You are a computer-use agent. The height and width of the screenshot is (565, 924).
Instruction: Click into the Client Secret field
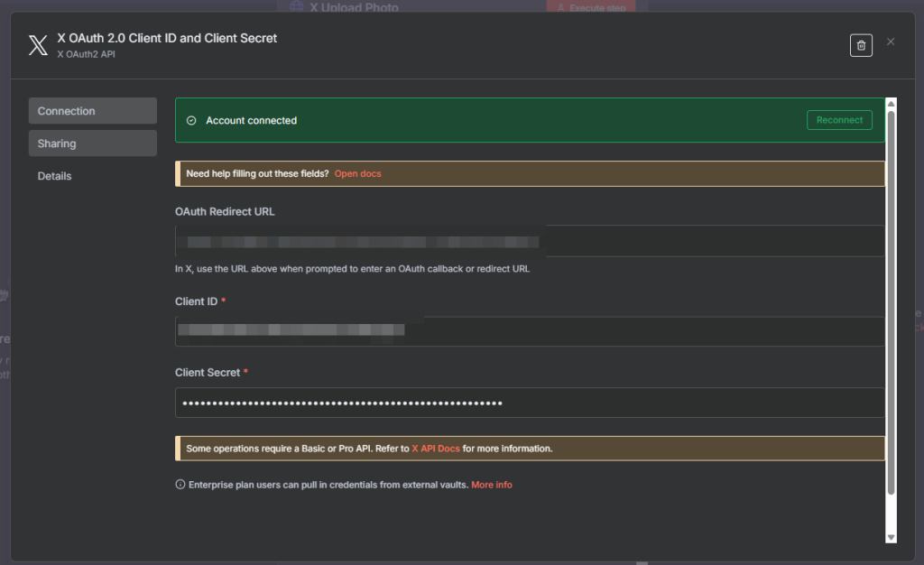530,403
